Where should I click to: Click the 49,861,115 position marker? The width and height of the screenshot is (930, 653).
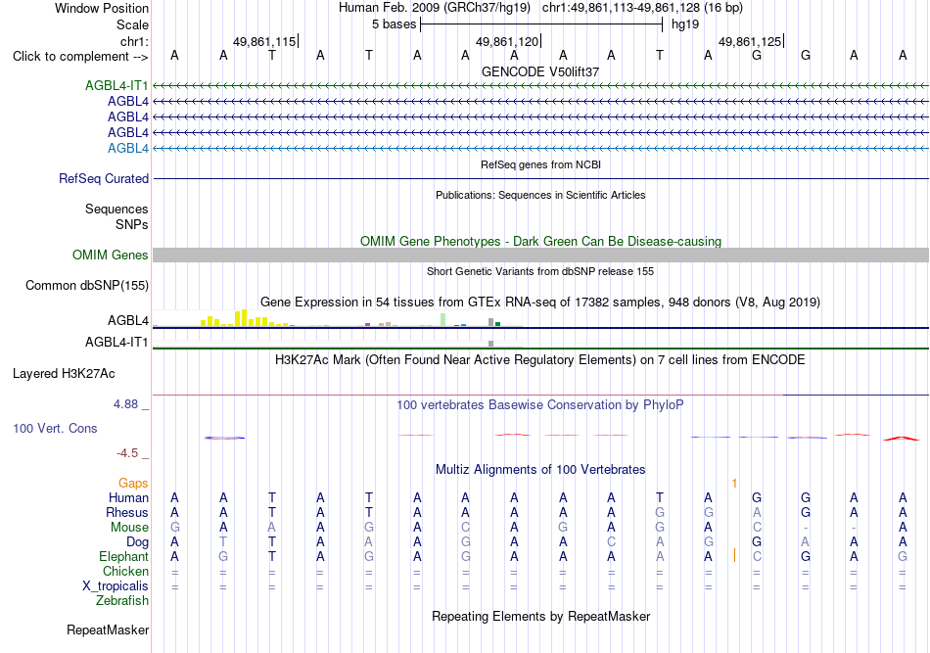click(x=264, y=41)
